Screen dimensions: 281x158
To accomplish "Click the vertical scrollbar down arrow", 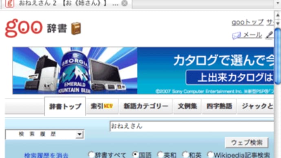I will (278, 23).
